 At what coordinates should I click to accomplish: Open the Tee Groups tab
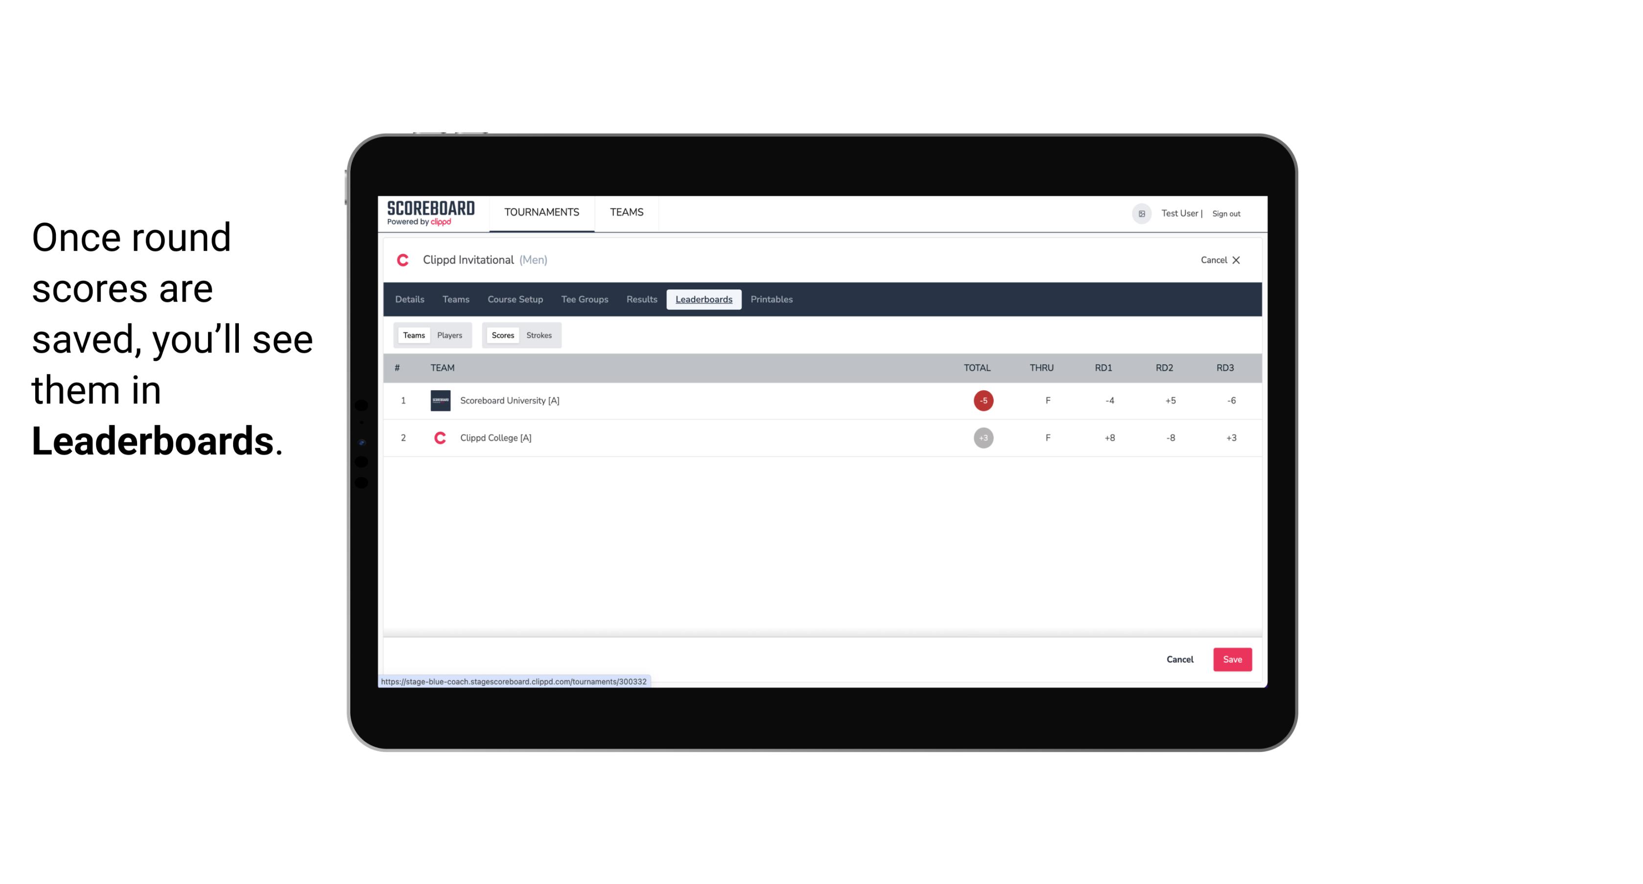(x=584, y=300)
